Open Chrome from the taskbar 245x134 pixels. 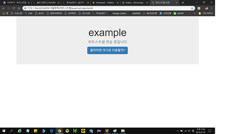click(x=59, y=131)
